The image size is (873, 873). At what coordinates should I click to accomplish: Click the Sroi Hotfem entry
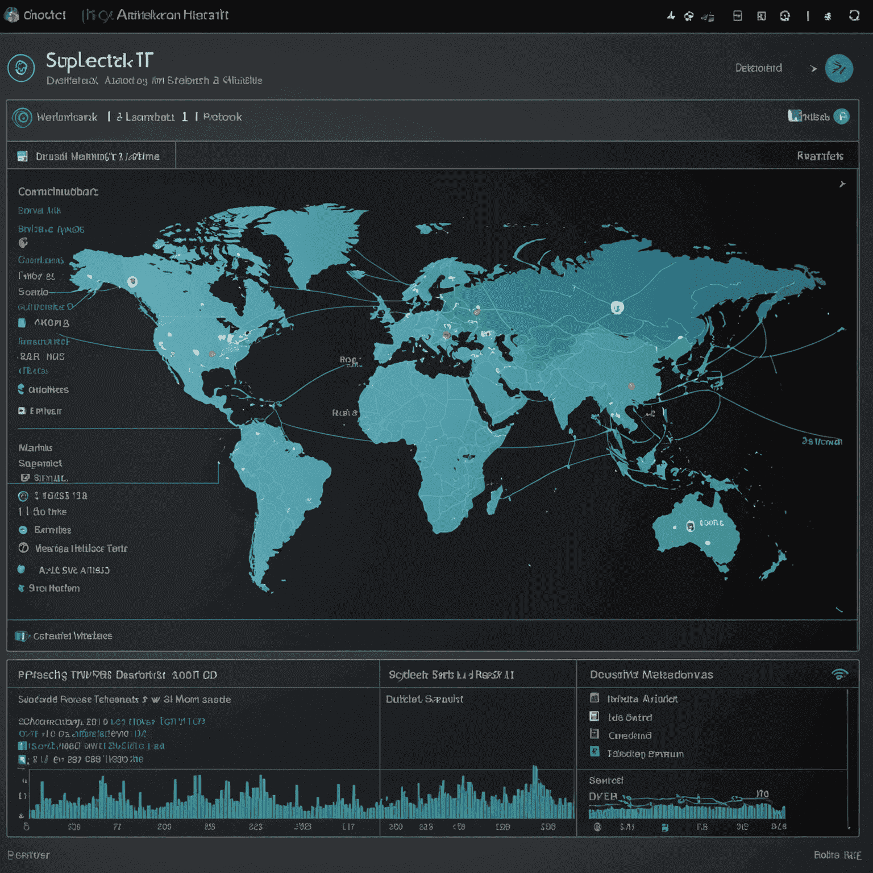click(x=54, y=588)
